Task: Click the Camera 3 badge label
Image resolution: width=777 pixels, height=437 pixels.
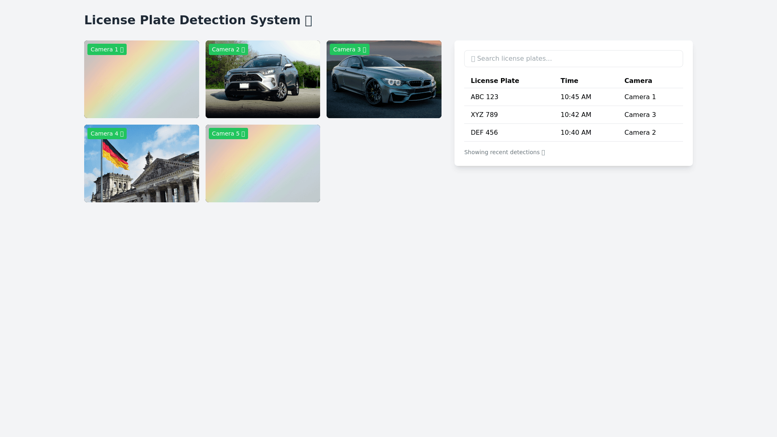Action: [349, 49]
